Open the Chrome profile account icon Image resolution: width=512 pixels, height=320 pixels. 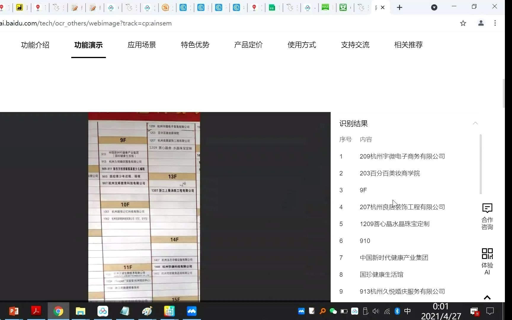click(x=481, y=23)
